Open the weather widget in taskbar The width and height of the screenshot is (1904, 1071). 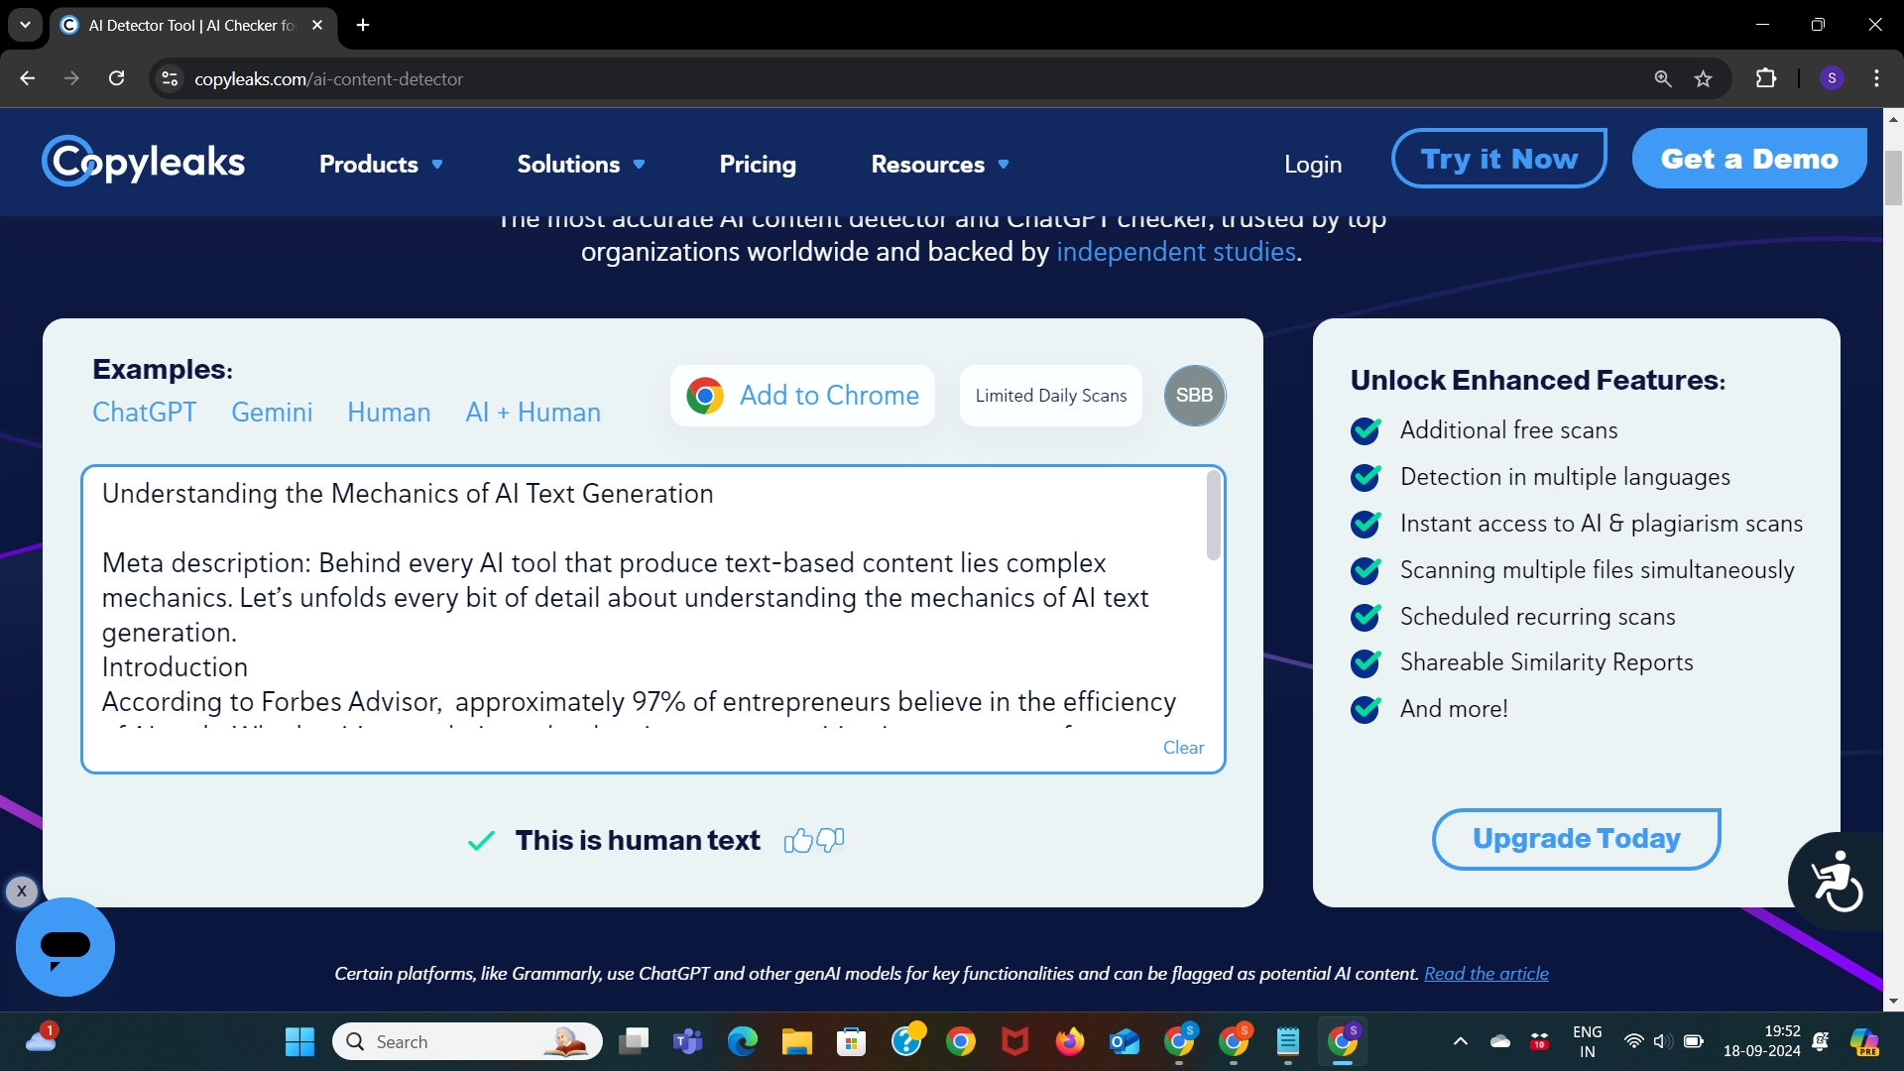42,1039
